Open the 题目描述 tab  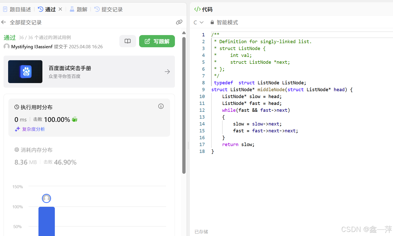click(x=17, y=9)
